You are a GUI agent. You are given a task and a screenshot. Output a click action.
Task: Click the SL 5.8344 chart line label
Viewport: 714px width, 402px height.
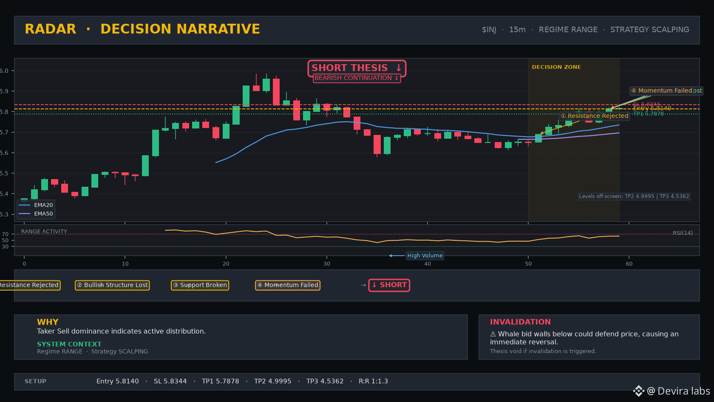[646, 104]
